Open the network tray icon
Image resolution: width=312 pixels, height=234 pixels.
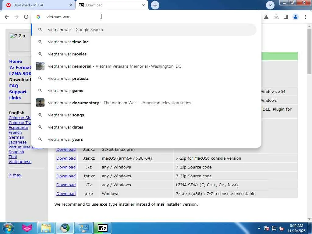[274, 229]
